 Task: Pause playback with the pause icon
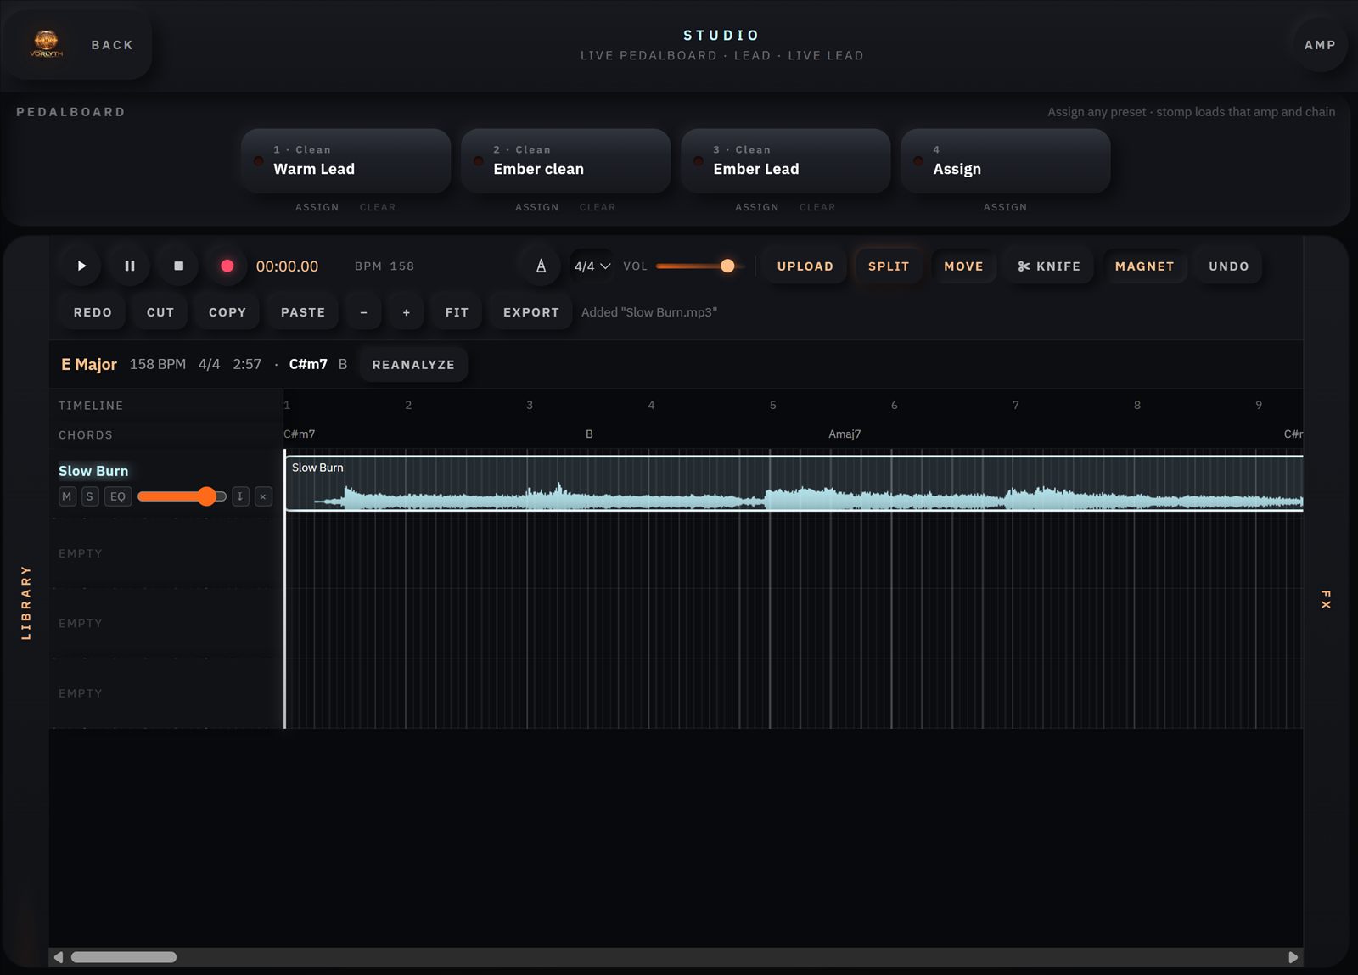pyautogui.click(x=130, y=266)
